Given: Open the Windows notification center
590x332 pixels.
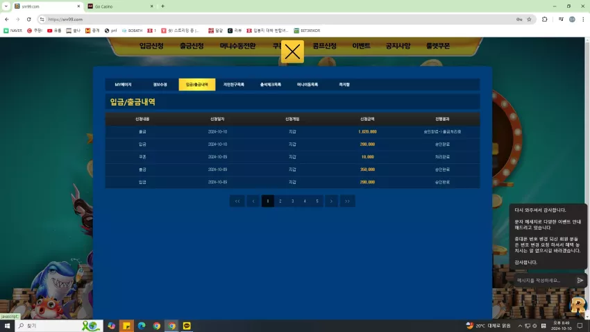Looking at the screenshot, I should 580,326.
